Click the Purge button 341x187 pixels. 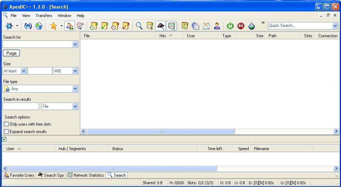(11, 53)
